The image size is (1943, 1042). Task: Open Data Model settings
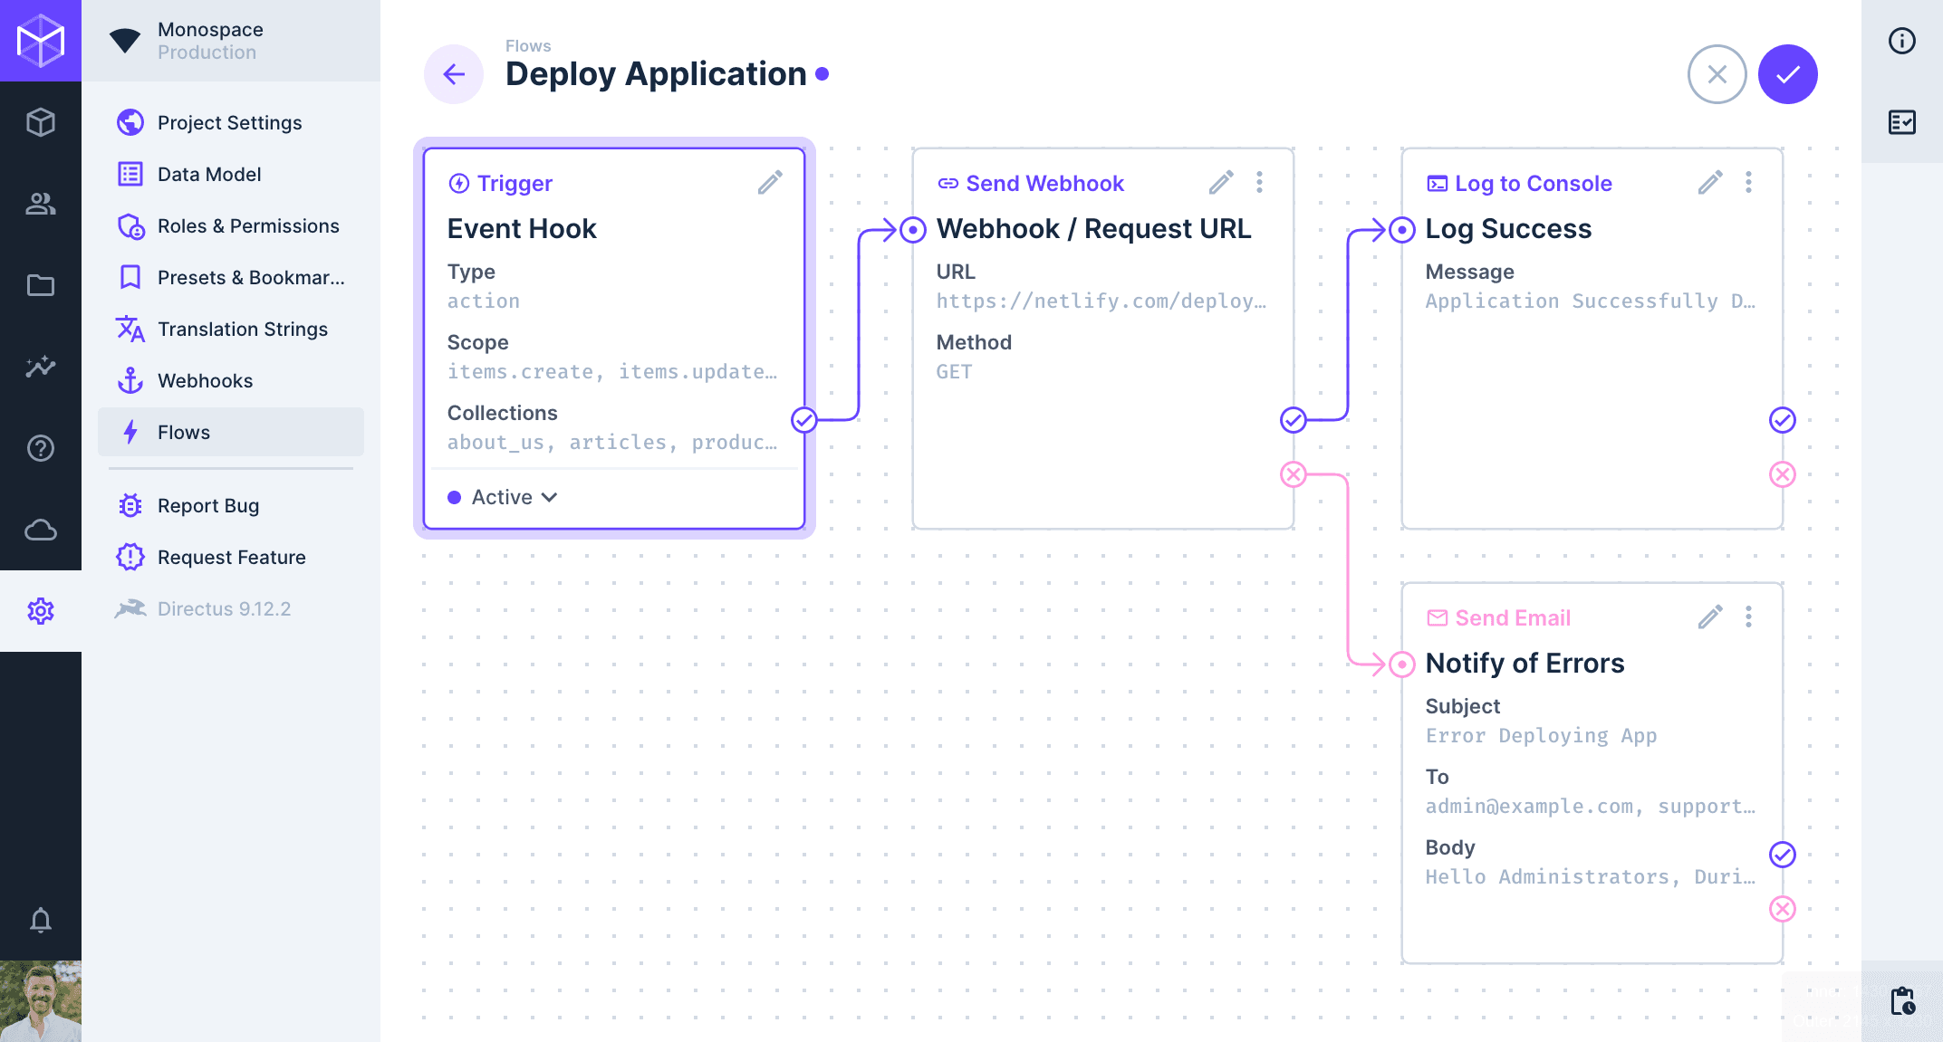pyautogui.click(x=231, y=174)
